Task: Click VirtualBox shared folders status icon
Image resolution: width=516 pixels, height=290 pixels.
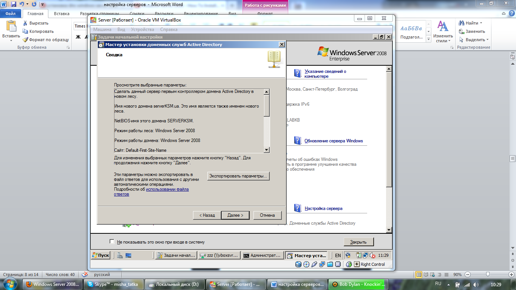Action: coord(330,264)
